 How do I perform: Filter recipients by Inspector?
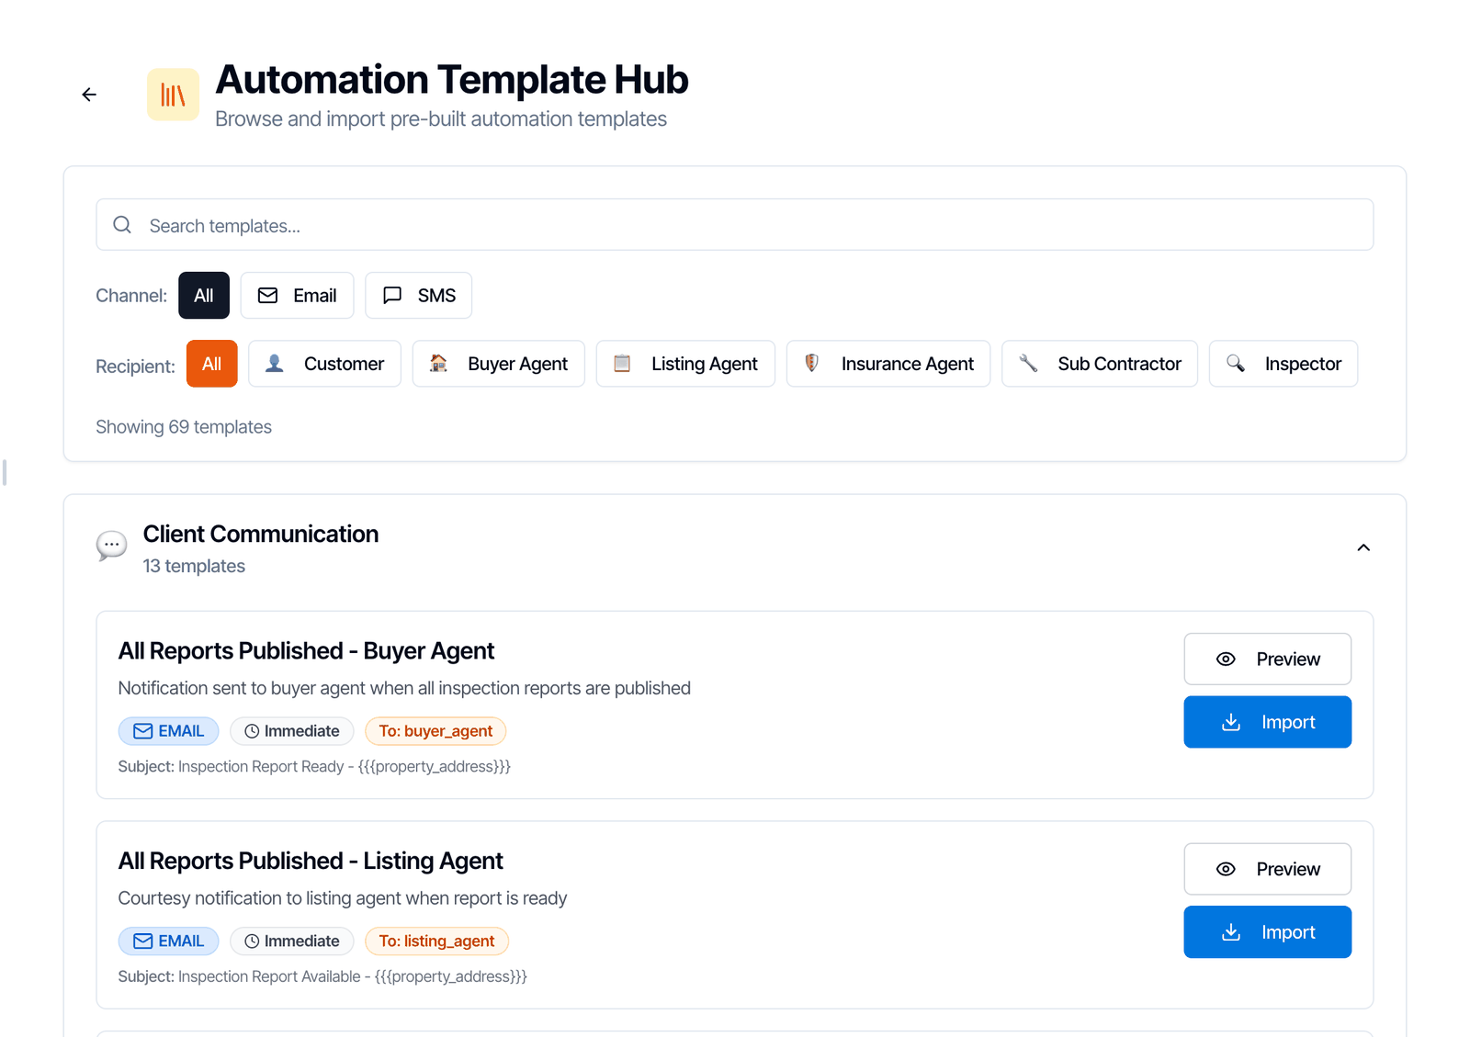coord(1283,364)
